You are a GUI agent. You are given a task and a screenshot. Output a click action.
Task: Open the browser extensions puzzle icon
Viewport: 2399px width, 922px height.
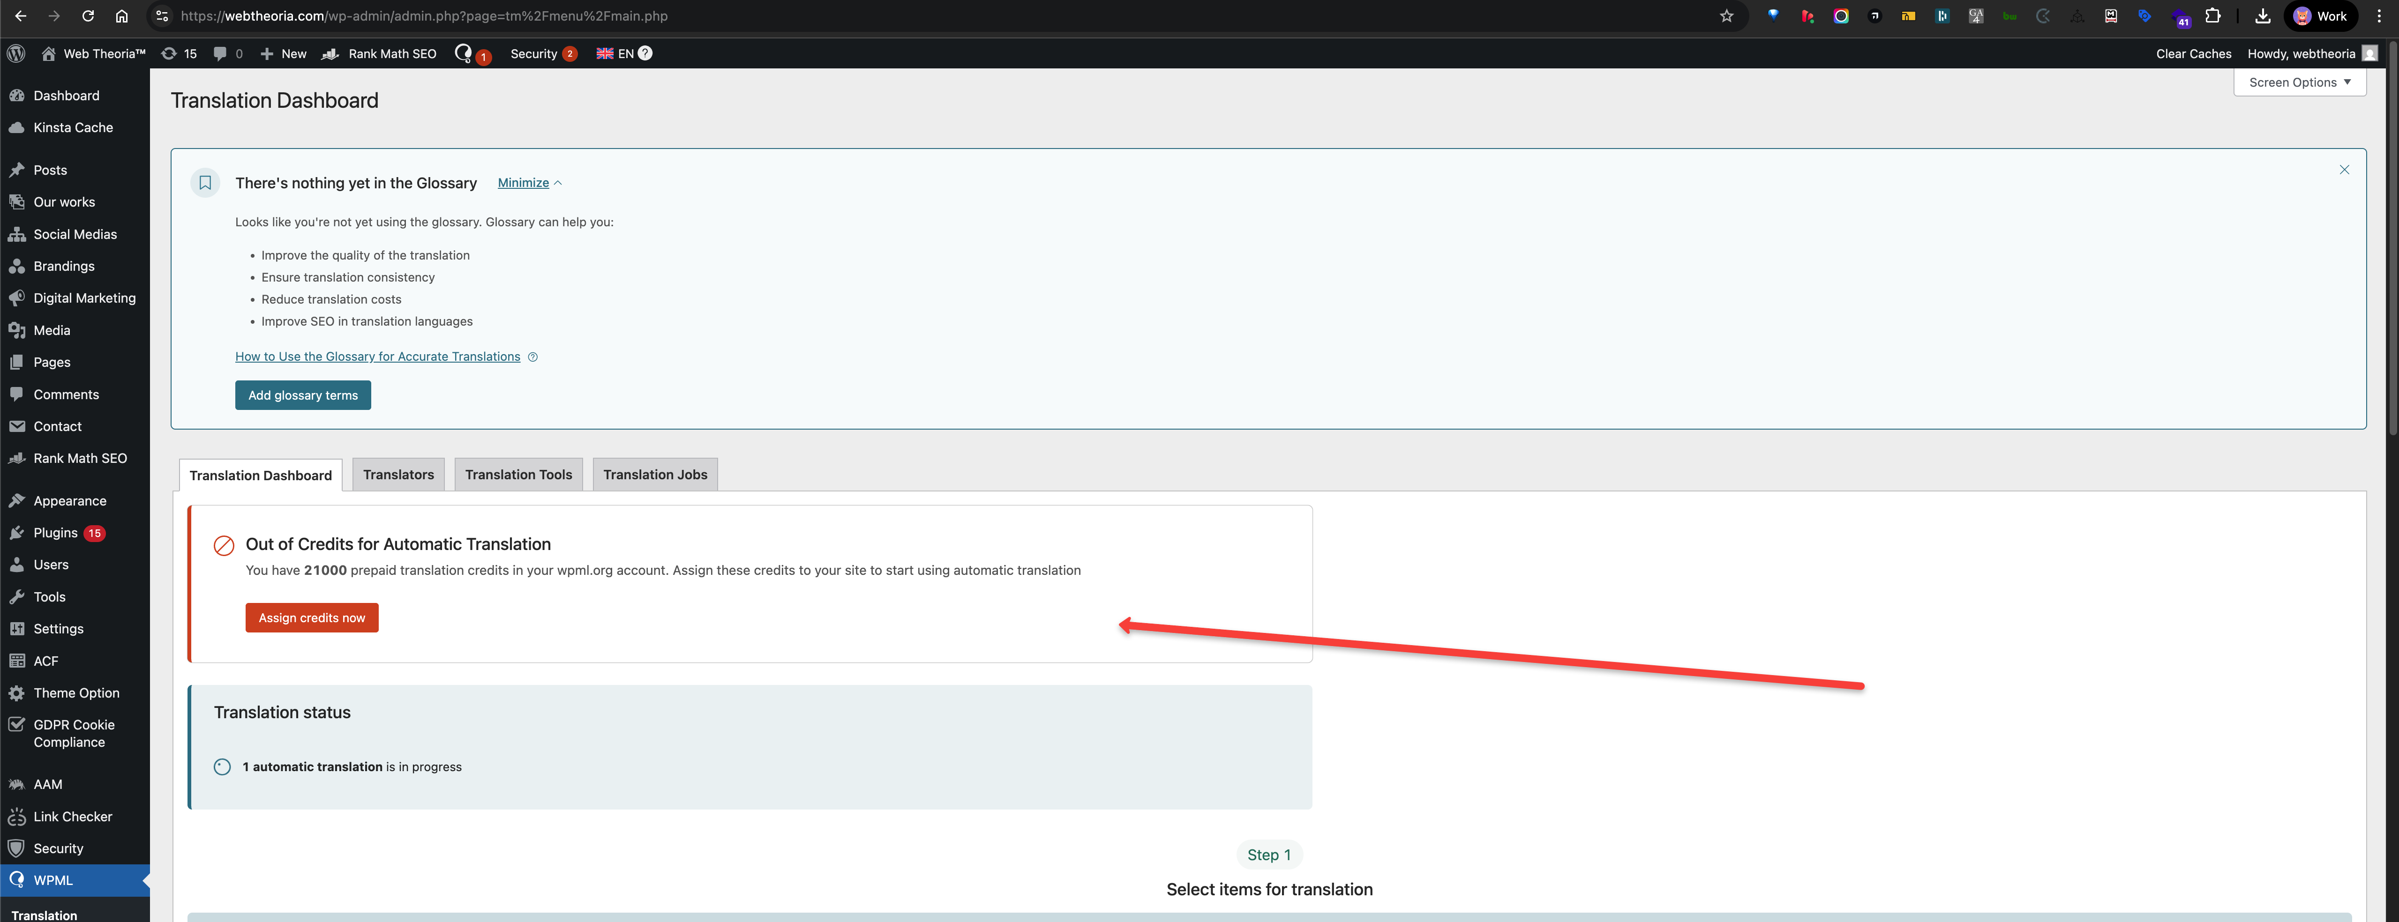(2213, 16)
